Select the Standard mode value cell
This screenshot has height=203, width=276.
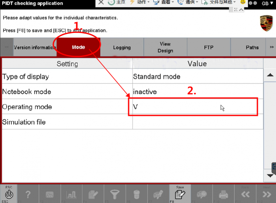198,76
